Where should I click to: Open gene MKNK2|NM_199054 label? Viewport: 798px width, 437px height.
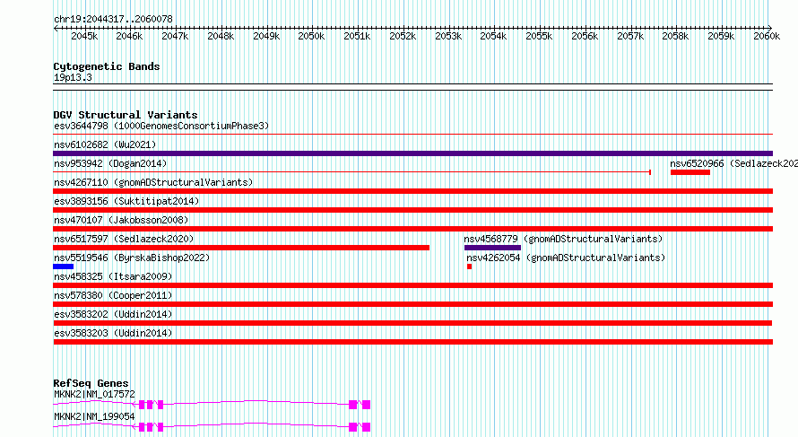coord(94,416)
